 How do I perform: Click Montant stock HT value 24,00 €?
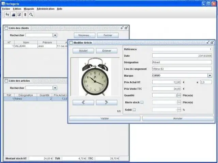point(41,159)
